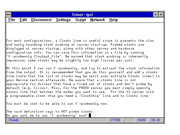
Task: Click the 24, 43 cursor position indicator
Action: (155, 120)
